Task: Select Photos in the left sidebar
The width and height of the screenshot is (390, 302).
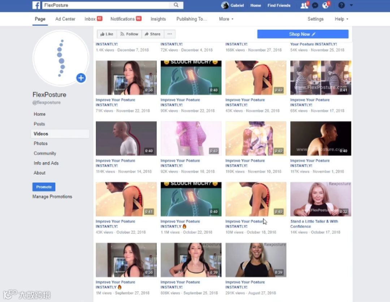Action: 40,143
